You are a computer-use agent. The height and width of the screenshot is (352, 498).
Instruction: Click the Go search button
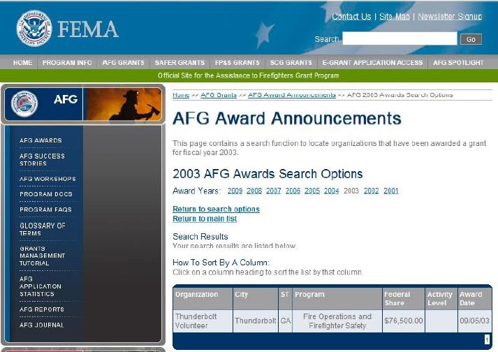(x=471, y=39)
